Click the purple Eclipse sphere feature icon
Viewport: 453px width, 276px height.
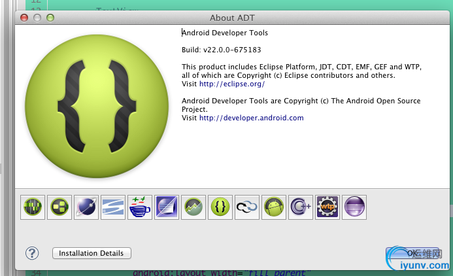coord(354,207)
